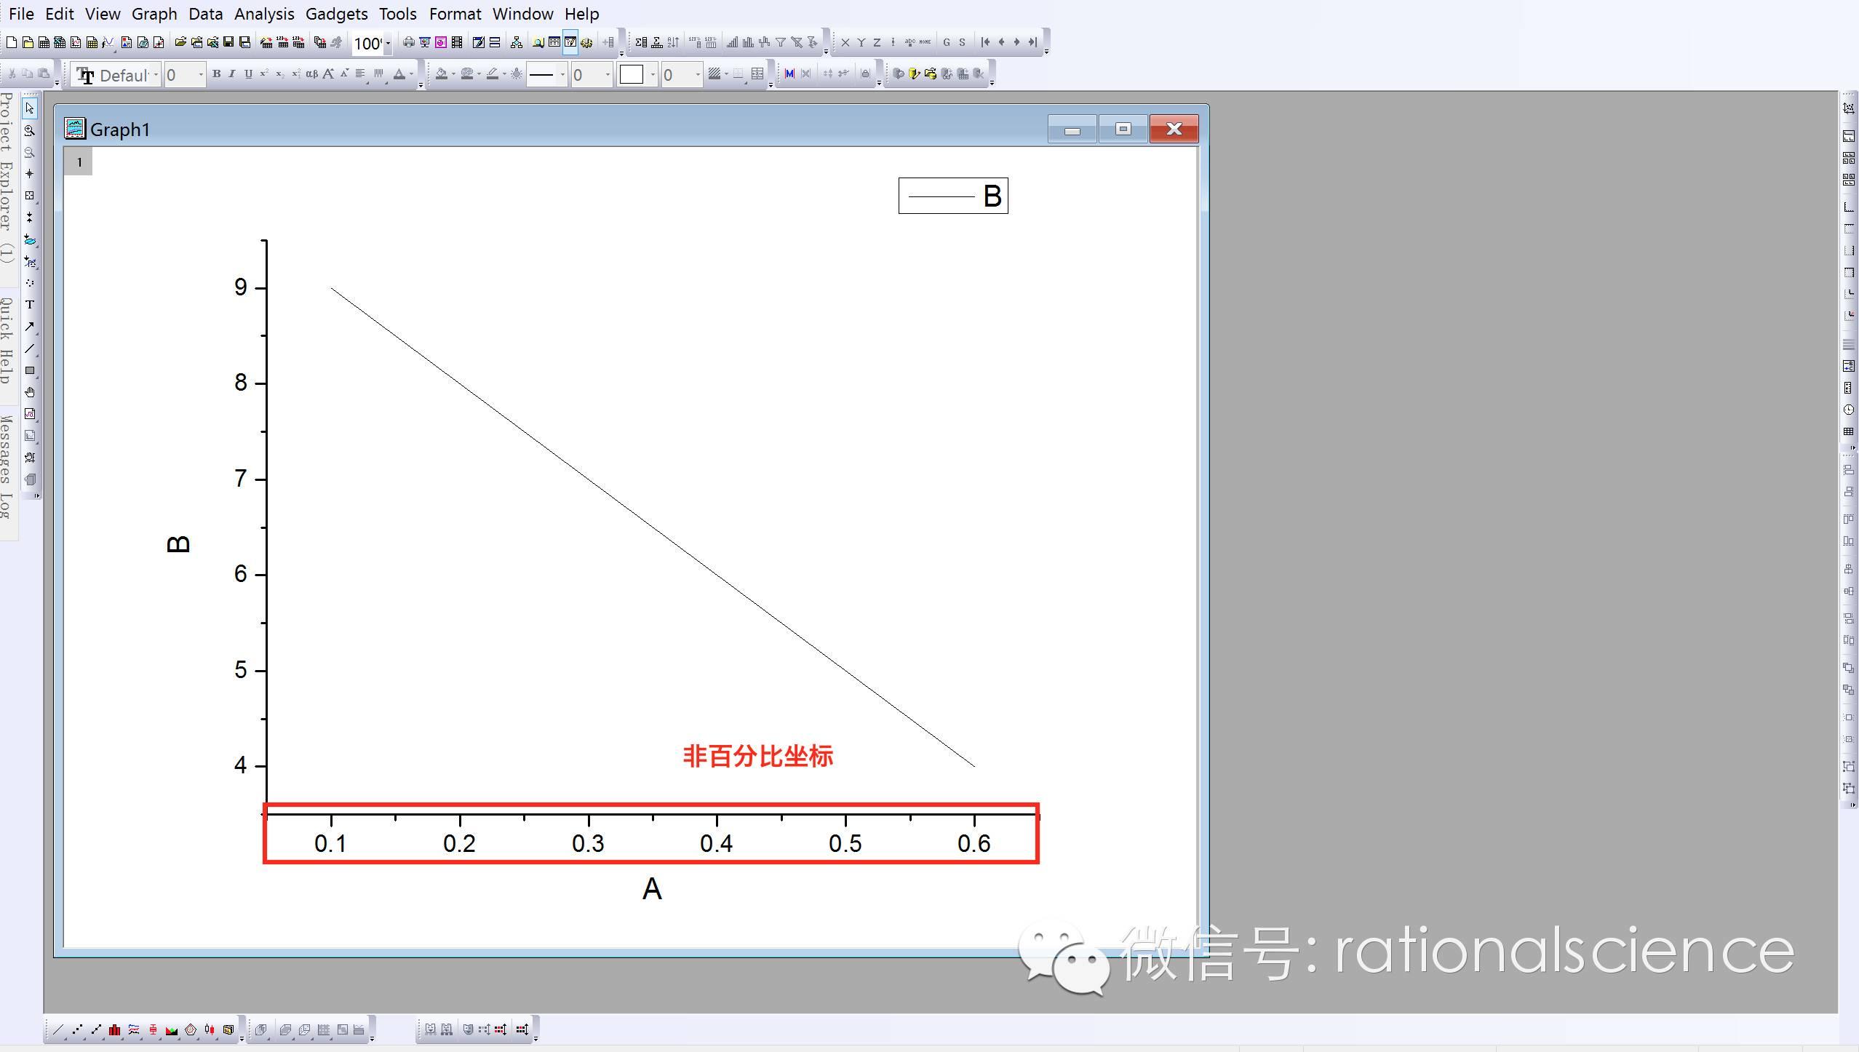Set column as Z with the Z button
Screen dimensions: 1859x1052
tap(877, 42)
